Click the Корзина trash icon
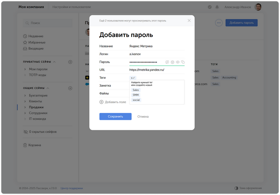This screenshot has height=195, width=280. (25, 145)
